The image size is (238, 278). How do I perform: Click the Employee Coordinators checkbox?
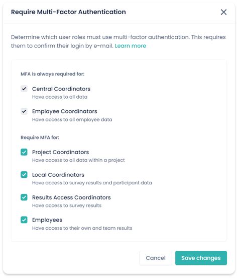pos(24,111)
